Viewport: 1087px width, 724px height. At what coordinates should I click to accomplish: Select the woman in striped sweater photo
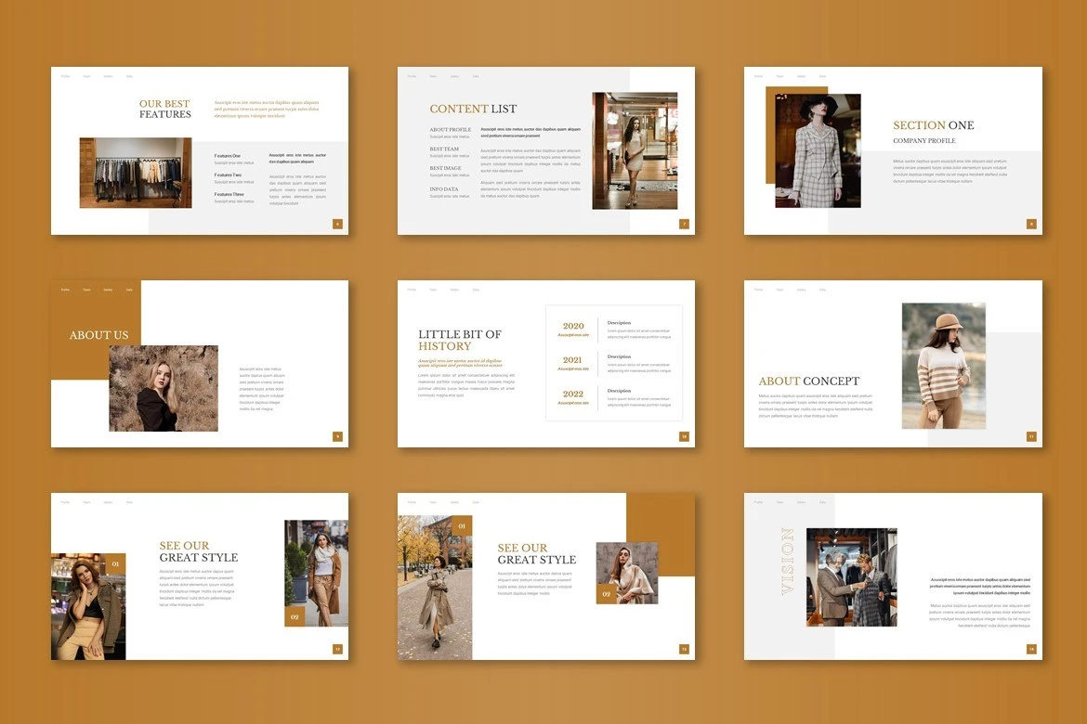tap(943, 366)
